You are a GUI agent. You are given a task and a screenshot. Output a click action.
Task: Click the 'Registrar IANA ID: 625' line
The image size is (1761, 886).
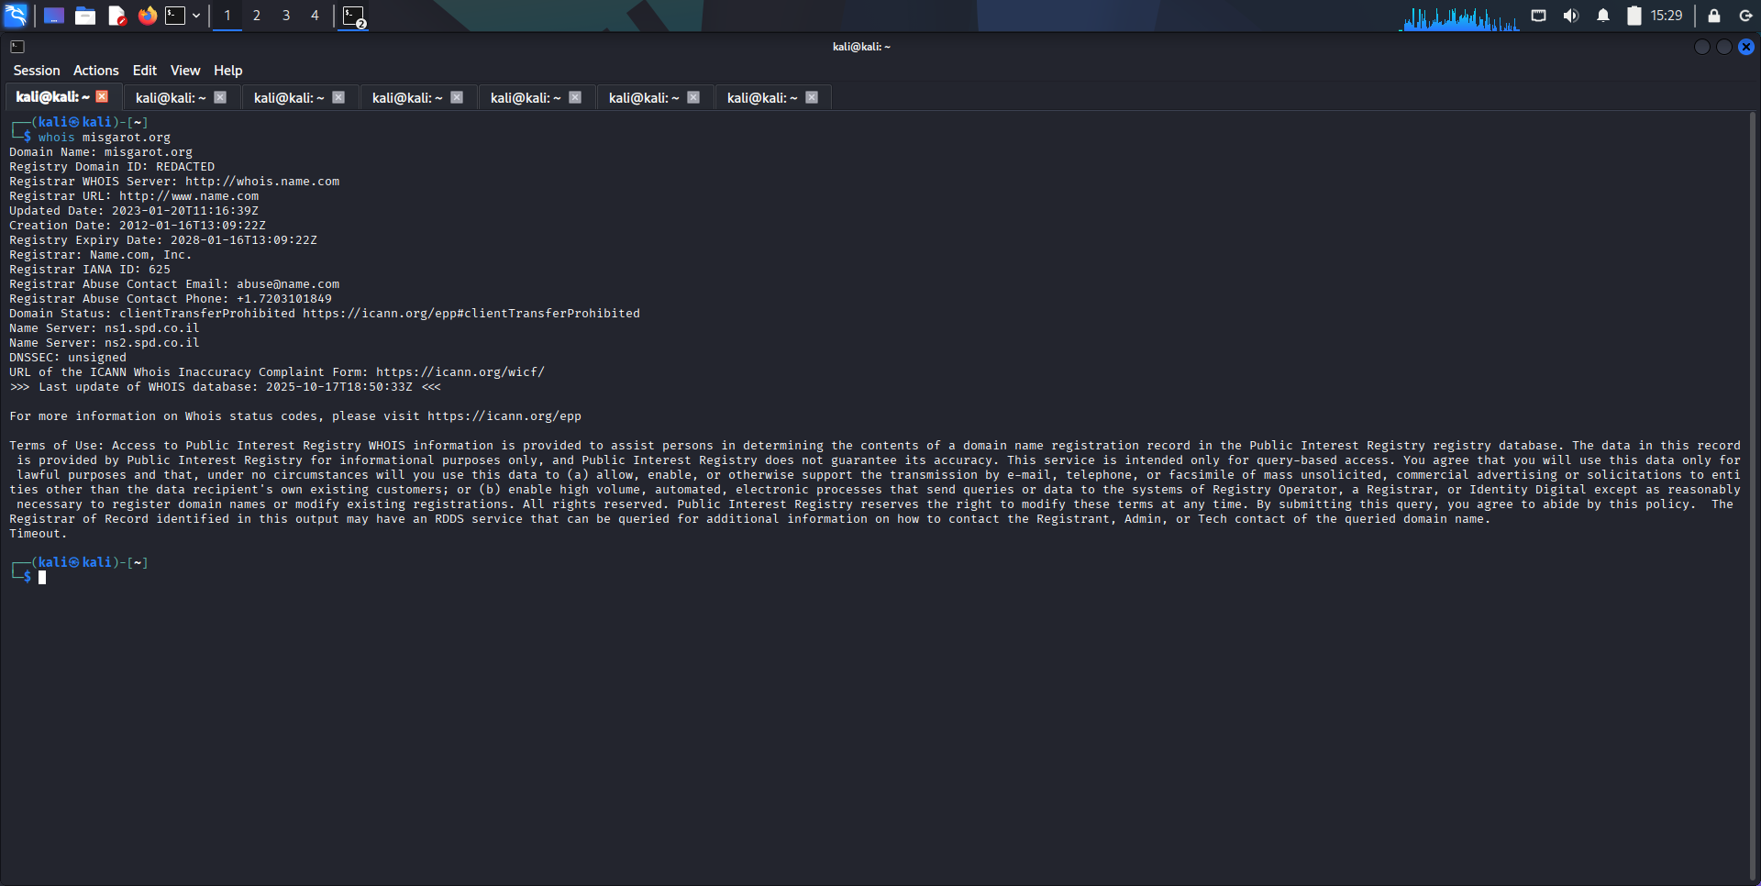click(x=90, y=270)
